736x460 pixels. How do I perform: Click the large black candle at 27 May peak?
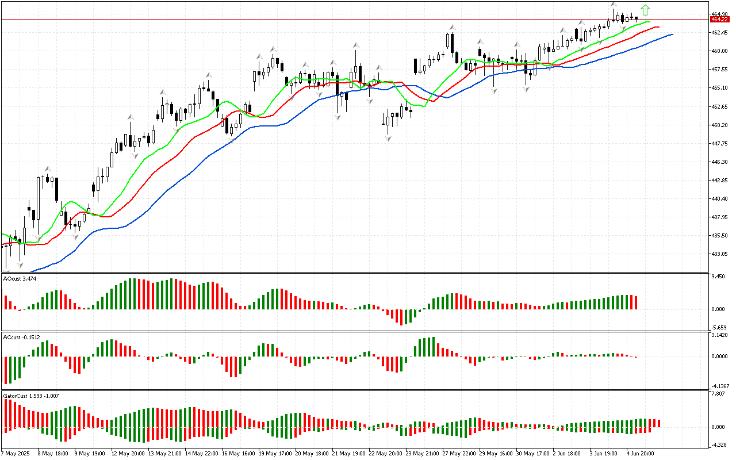click(453, 43)
